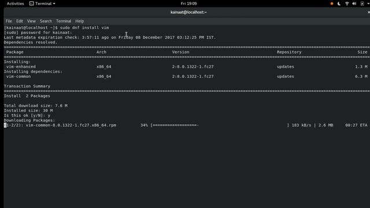Click the 'x86_64' arch in the vim-enhanced row
This screenshot has height=208, width=370.
pyautogui.click(x=104, y=67)
